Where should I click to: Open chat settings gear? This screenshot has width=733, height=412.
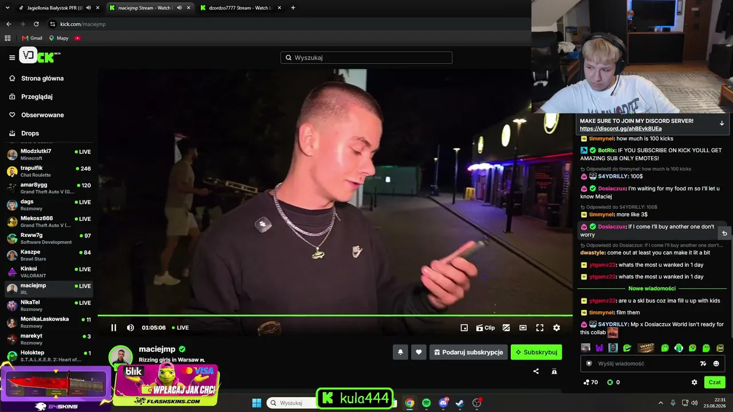[695, 382]
